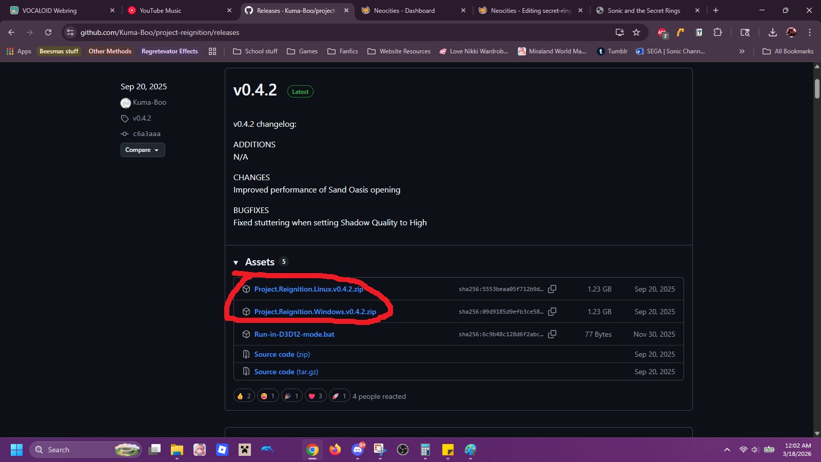Open the Compare dropdown

tap(142, 150)
